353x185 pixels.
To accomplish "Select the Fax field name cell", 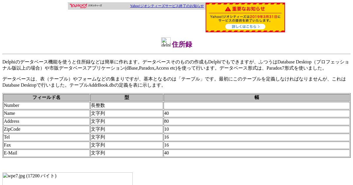I will click(x=46, y=145).
